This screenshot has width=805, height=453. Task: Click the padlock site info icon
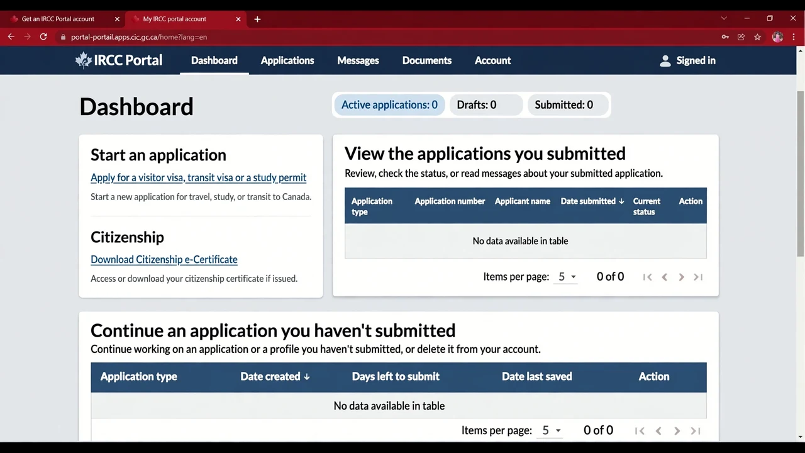pyautogui.click(x=63, y=37)
